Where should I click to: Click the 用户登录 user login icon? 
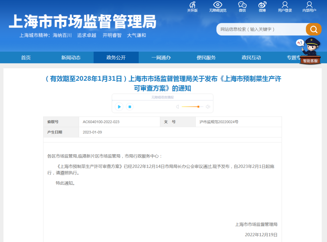coord(285,5)
